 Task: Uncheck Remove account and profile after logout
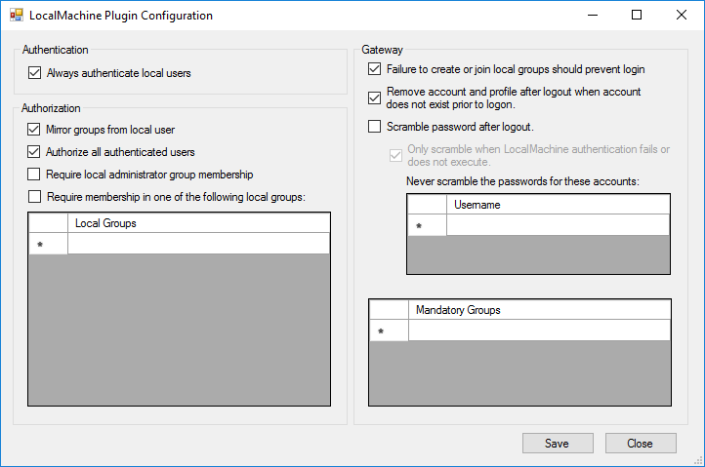[375, 97]
